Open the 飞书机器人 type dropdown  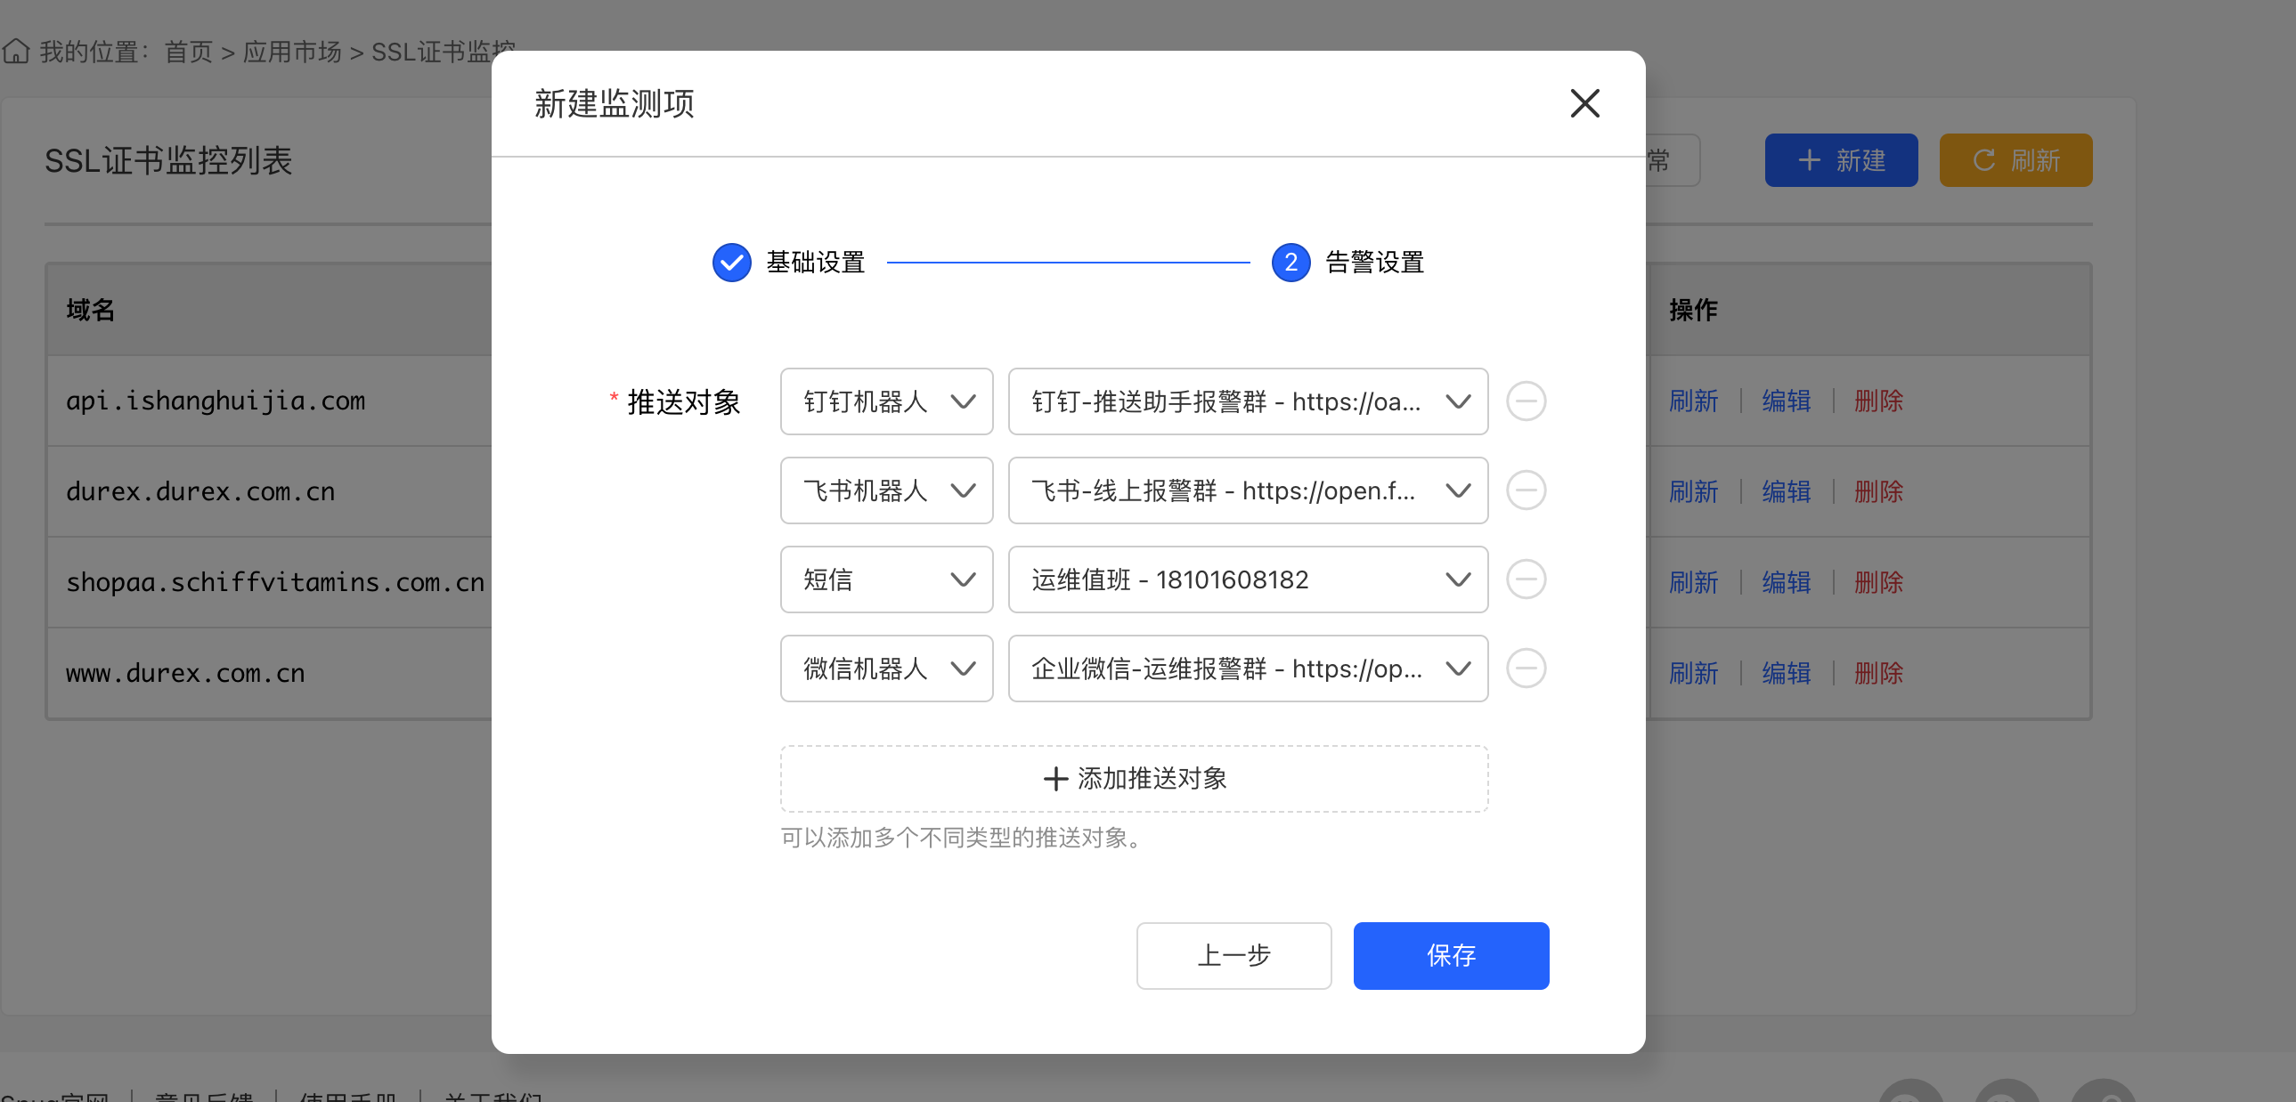click(886, 490)
